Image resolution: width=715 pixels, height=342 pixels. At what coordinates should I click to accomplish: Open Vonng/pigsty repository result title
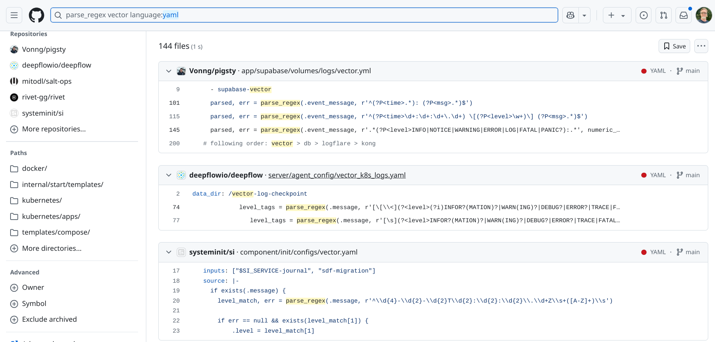click(x=213, y=71)
